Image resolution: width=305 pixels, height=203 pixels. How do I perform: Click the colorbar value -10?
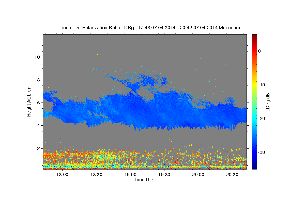point(262,85)
